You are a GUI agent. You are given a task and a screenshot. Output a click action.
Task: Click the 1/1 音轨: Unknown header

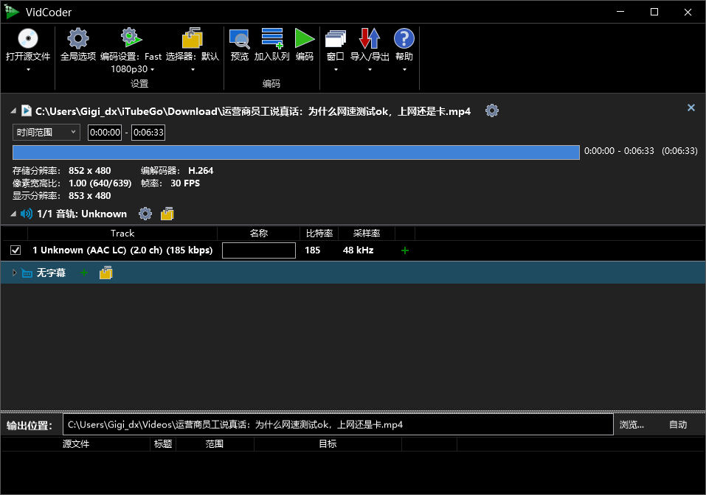click(x=82, y=214)
